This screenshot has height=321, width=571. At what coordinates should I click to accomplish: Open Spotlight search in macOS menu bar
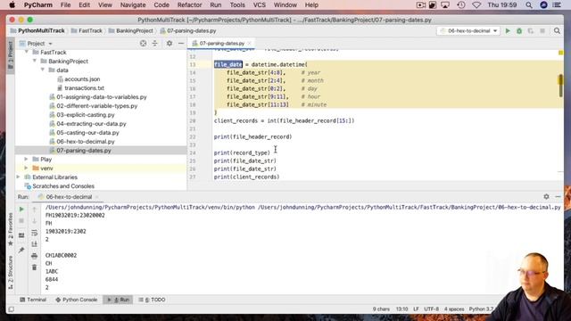tap(529, 5)
